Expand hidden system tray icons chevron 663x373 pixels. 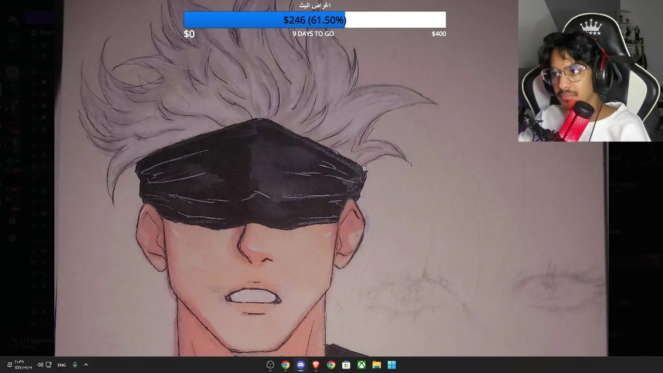[x=86, y=365]
